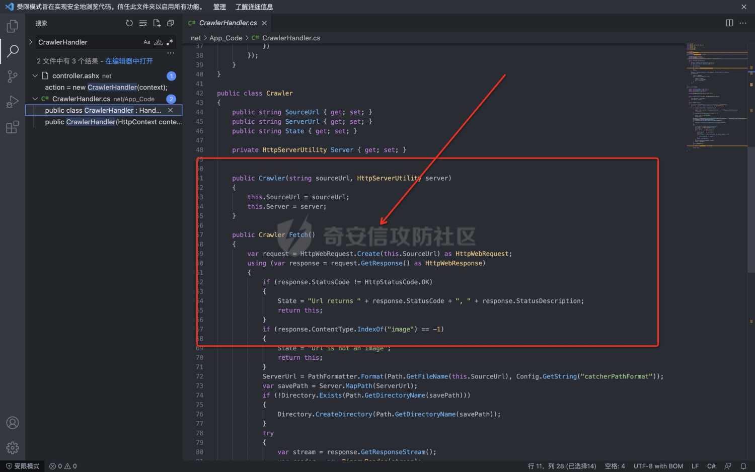Click the UTF-8 with BOM encoding indicator
Screen dimensions: 755x472
[x=658, y=466]
